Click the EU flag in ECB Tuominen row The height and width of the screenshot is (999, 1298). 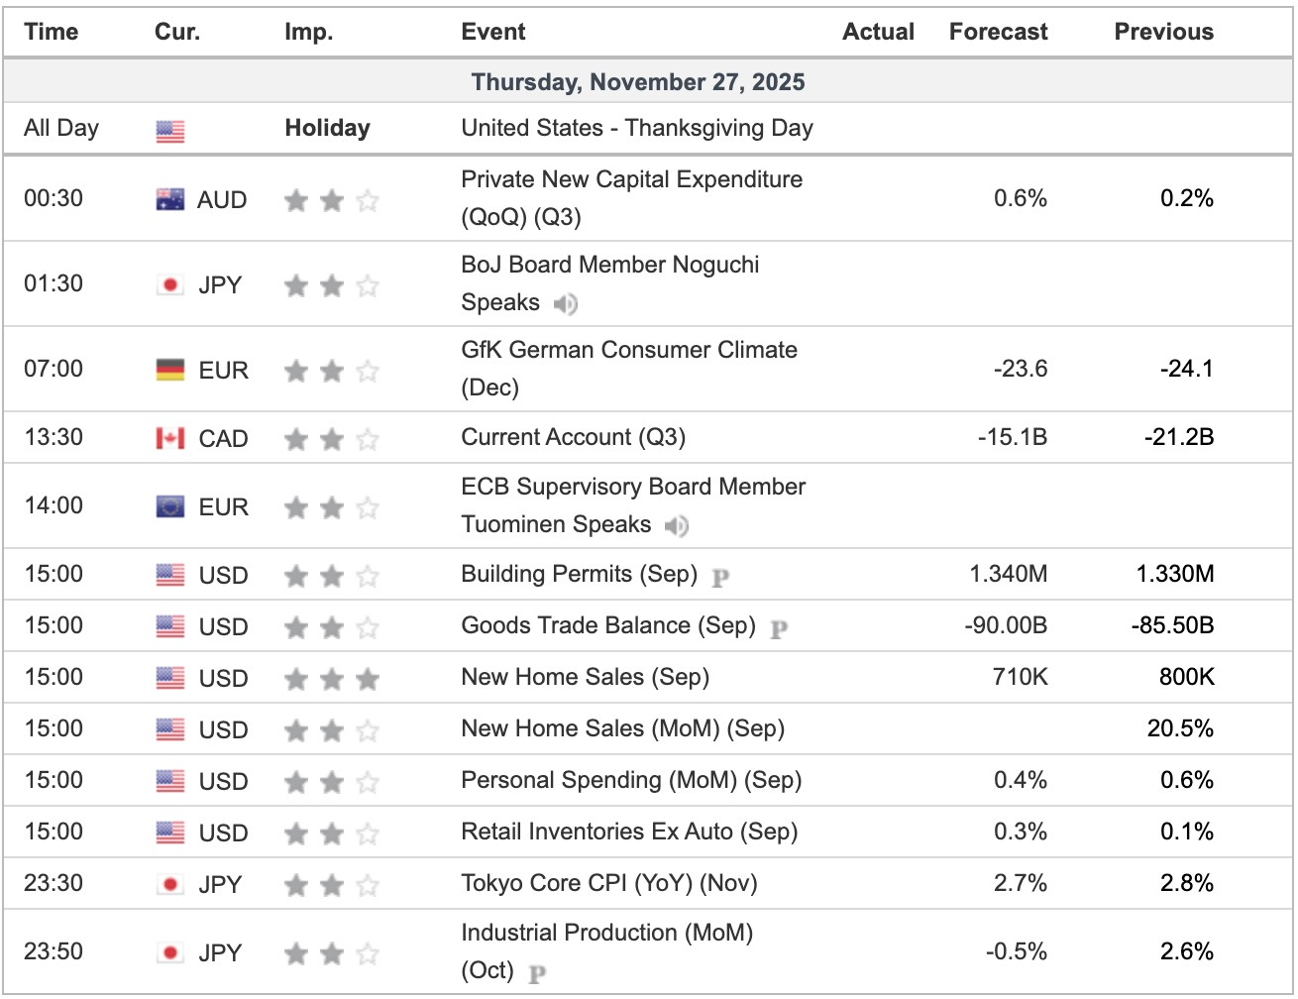[170, 507]
